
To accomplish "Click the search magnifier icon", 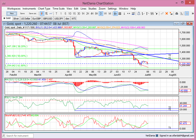I will point(4,136).
